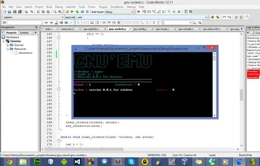Click the Stop debugger icon
Viewport: 260px width, 166px height.
[179, 12]
